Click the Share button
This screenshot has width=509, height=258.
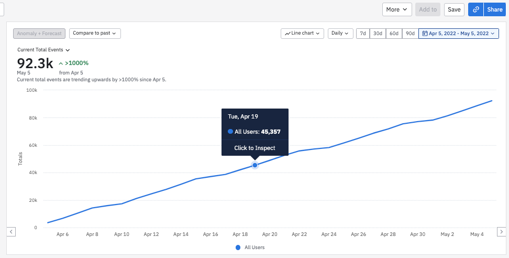pos(494,9)
